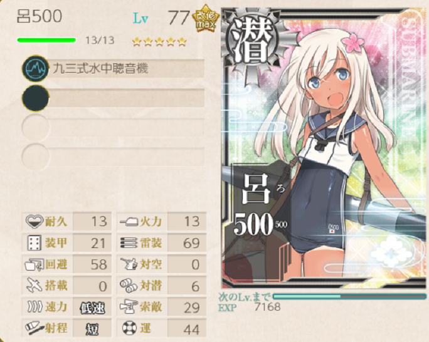This screenshot has height=342, width=429.
Task: Click the depth charge icon beside 対潜
Action: (129, 286)
